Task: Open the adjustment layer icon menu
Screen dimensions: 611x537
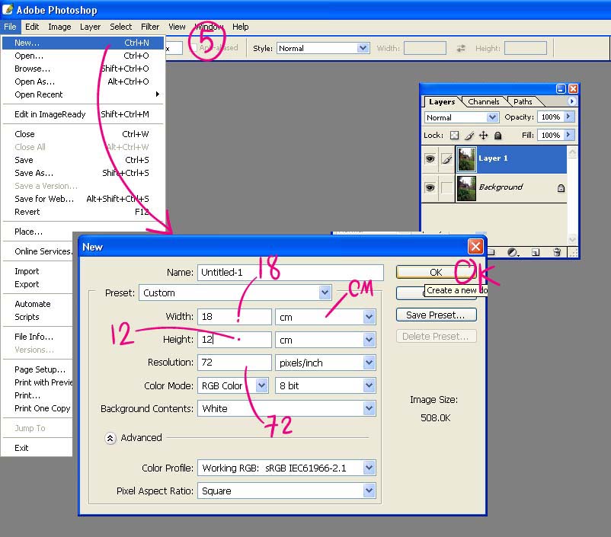Action: [x=513, y=251]
